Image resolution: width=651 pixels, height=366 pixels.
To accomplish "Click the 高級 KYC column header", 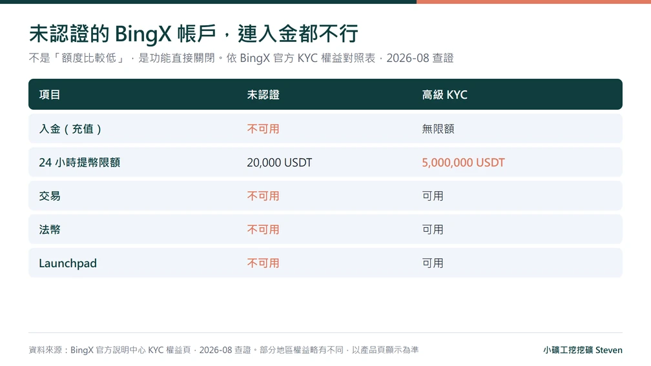I will click(x=444, y=95).
